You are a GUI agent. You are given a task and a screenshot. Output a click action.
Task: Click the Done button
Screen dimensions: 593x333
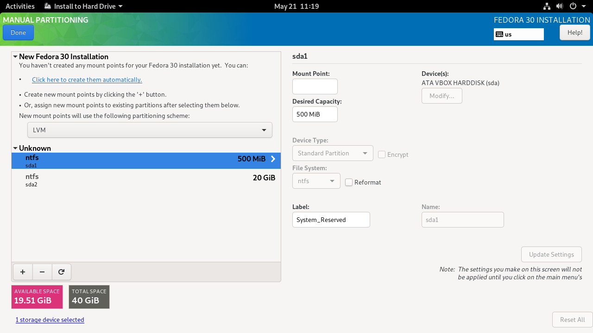tap(18, 32)
